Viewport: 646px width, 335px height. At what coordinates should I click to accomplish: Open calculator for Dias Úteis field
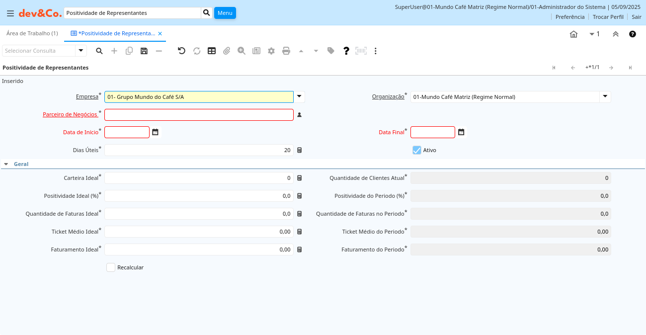click(299, 150)
